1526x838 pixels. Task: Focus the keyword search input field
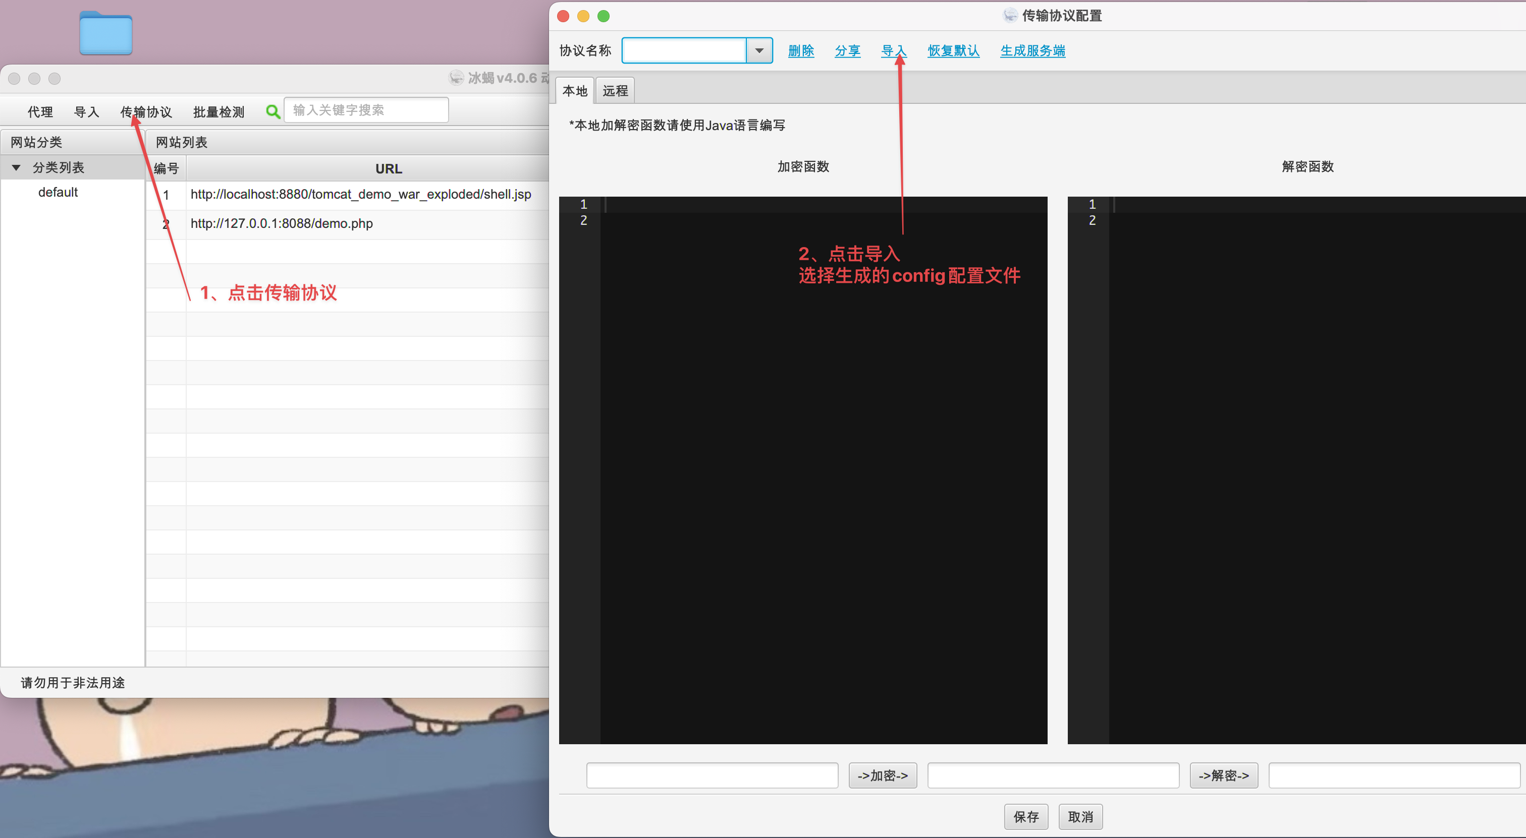pos(366,110)
